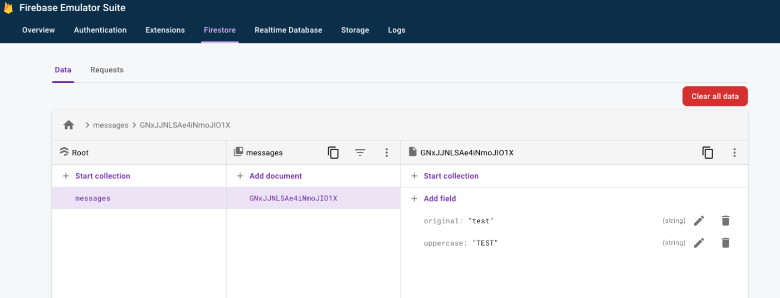
Task: Edit the uppercase field pencil icon
Action: pos(699,243)
